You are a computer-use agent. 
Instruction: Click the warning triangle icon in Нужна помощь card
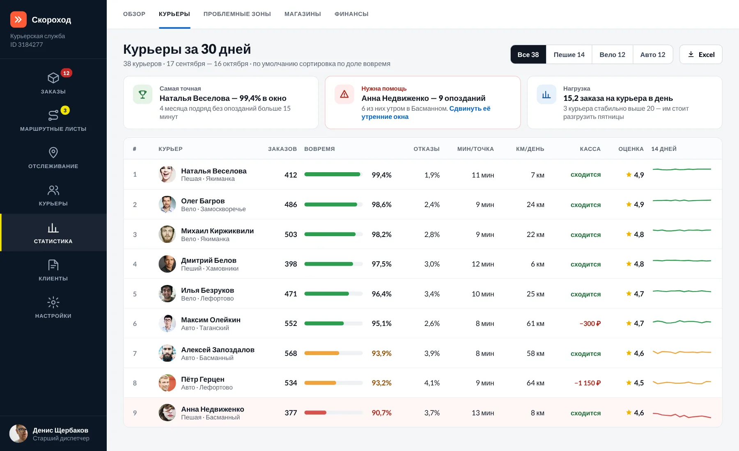(344, 94)
